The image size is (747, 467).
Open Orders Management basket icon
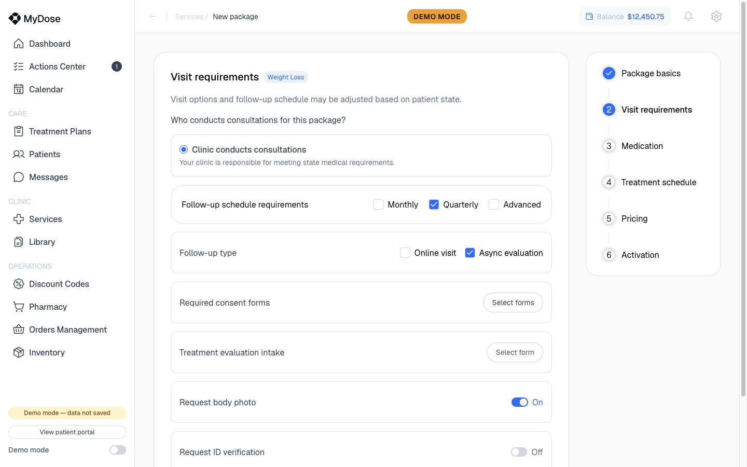19,329
